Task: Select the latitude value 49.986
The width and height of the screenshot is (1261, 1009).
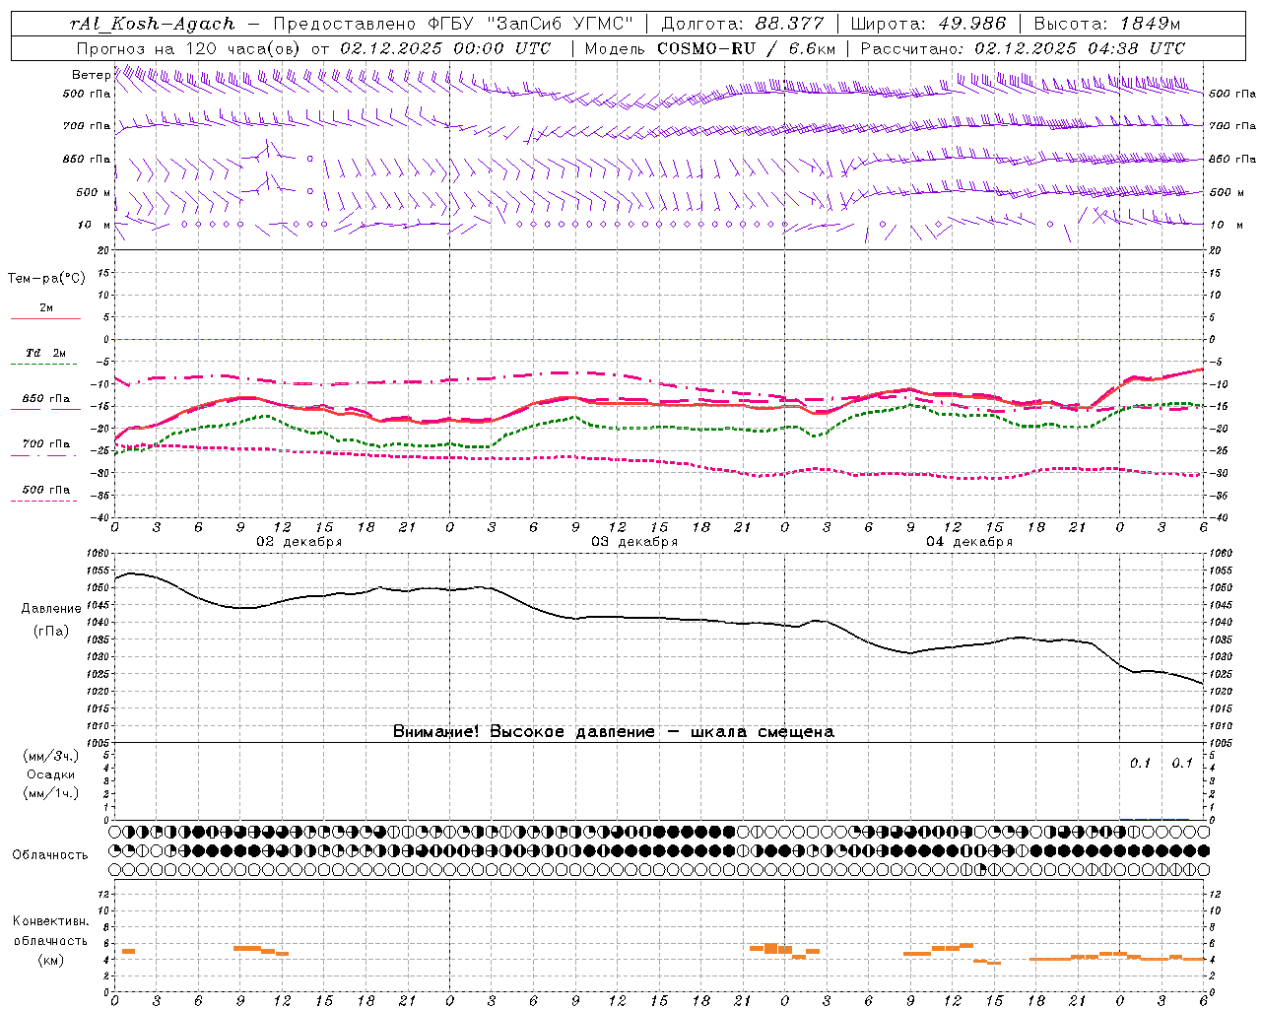Action: (971, 24)
